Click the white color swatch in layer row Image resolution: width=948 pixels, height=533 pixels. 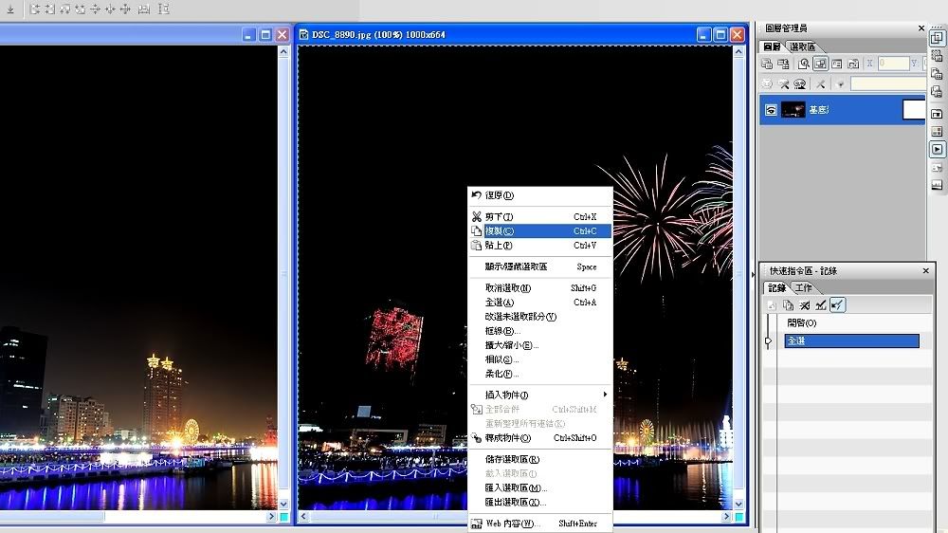click(x=913, y=110)
